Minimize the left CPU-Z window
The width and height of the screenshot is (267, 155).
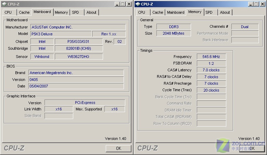[x=117, y=4]
